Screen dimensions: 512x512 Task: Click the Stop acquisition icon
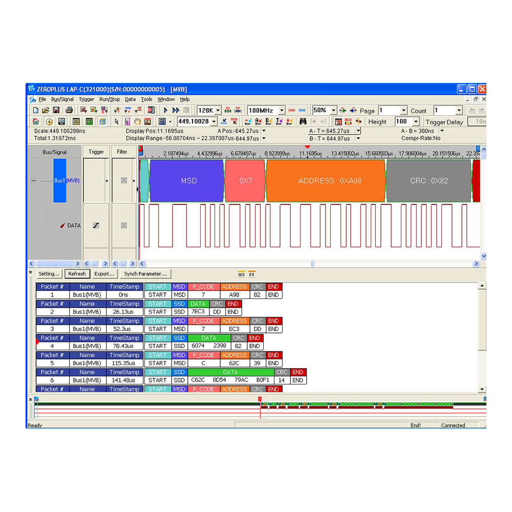click(187, 110)
